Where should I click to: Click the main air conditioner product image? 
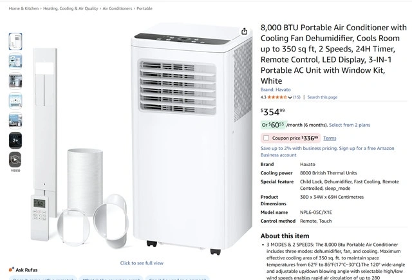[x=191, y=139]
